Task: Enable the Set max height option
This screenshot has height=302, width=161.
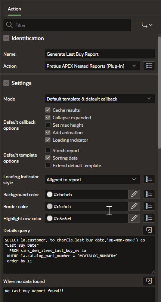Action: pyautogui.click(x=48, y=125)
